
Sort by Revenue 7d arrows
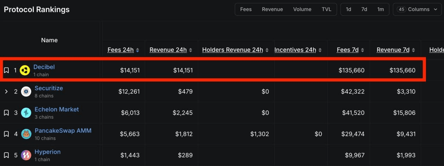(413, 50)
